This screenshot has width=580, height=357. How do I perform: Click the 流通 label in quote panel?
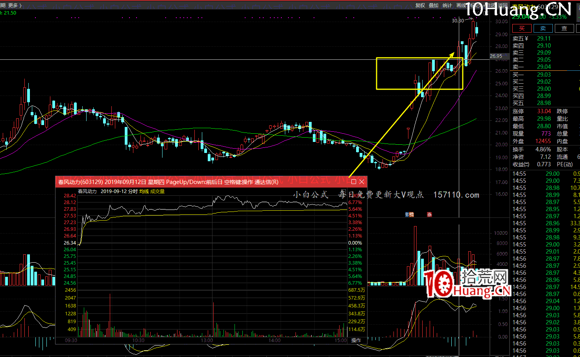(562, 157)
